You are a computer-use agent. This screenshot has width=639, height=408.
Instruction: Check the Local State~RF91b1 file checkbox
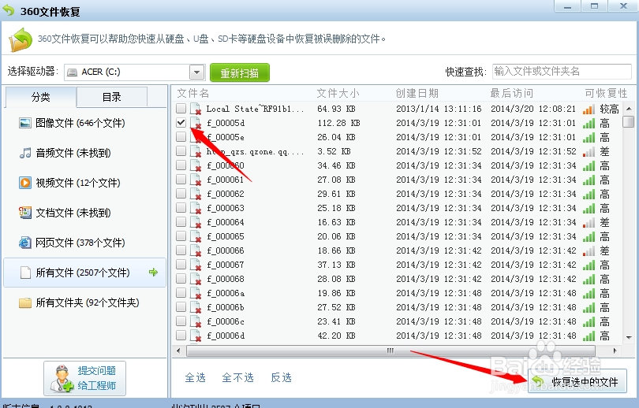click(181, 108)
